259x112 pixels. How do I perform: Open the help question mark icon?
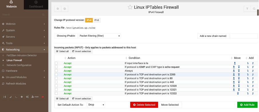[x=65, y=9]
